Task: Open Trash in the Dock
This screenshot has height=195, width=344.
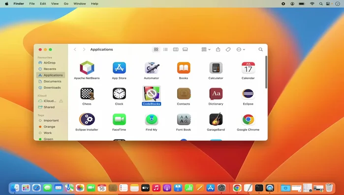Action: (x=329, y=188)
